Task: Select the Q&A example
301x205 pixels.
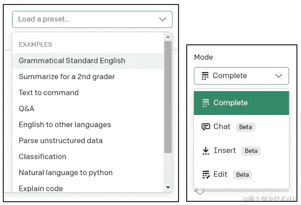Action: [x=27, y=109]
